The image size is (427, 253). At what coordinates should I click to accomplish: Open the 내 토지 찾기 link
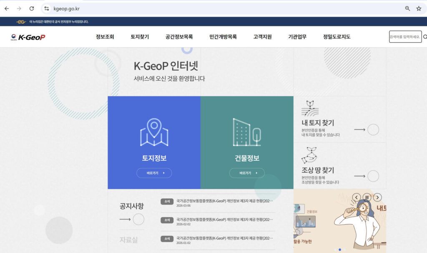[x=318, y=123]
